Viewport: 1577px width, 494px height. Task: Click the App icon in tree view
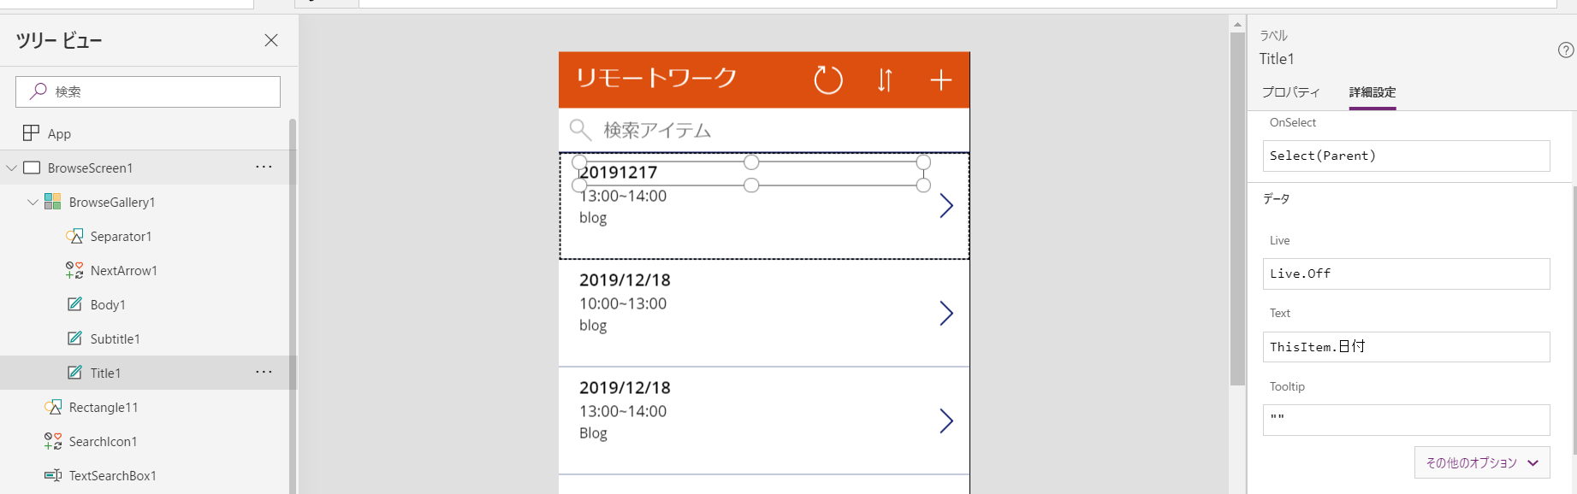click(32, 133)
